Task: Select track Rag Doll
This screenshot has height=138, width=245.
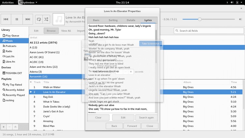Action: (x=48, y=97)
